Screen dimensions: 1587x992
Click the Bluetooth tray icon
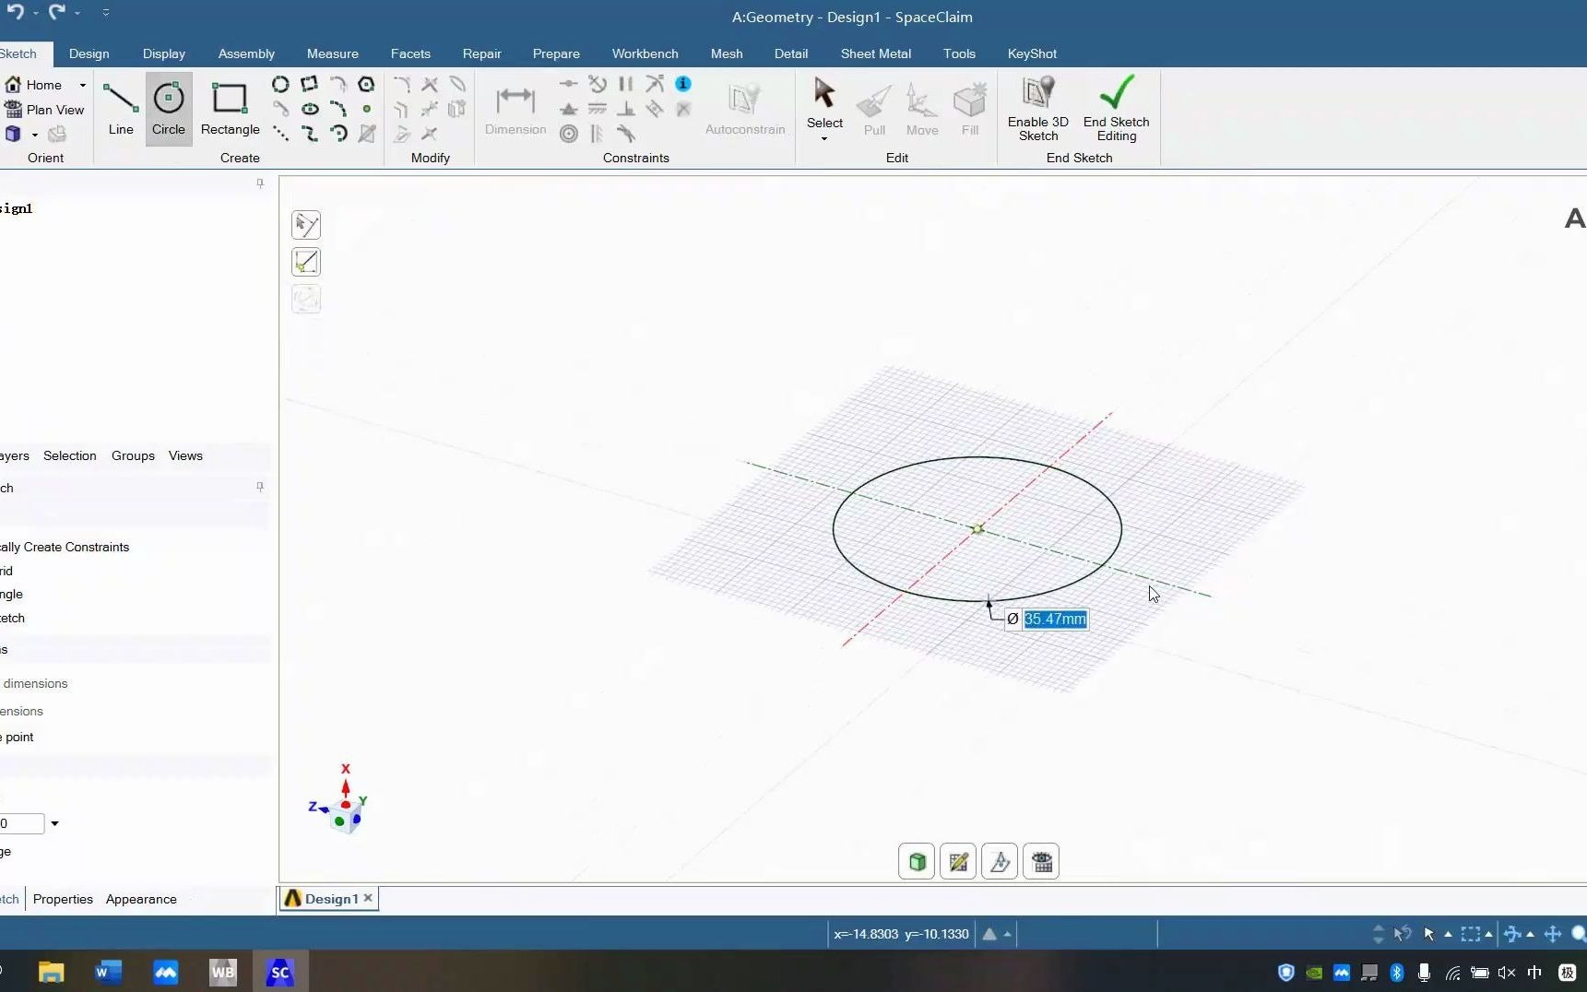1396,972
